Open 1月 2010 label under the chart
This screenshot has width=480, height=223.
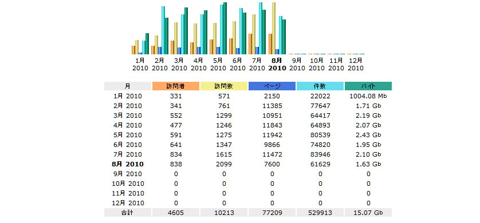click(140, 64)
